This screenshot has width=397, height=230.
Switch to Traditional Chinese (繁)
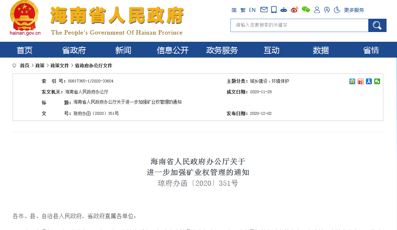(243, 10)
